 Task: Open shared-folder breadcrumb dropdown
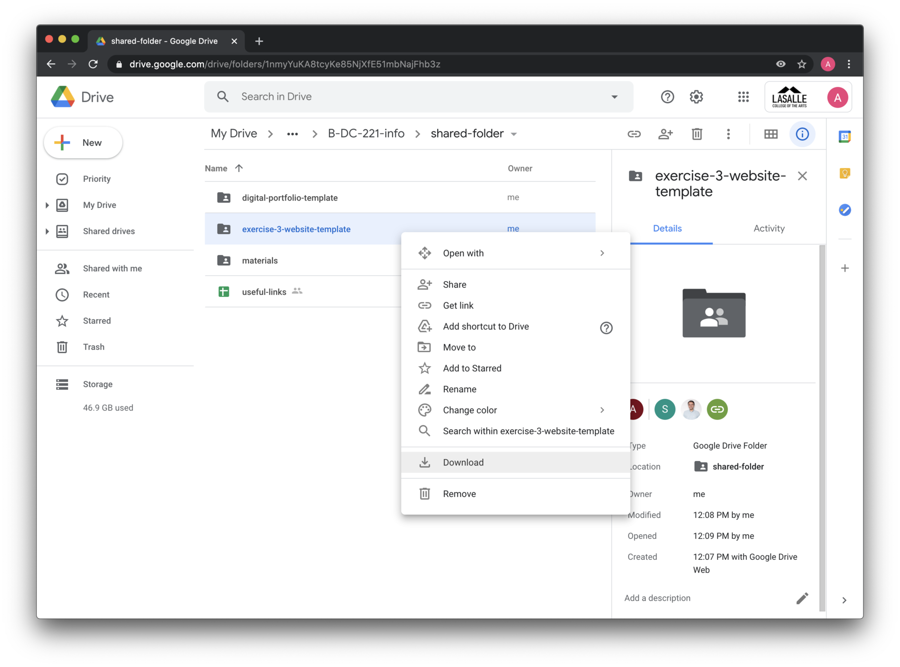514,134
